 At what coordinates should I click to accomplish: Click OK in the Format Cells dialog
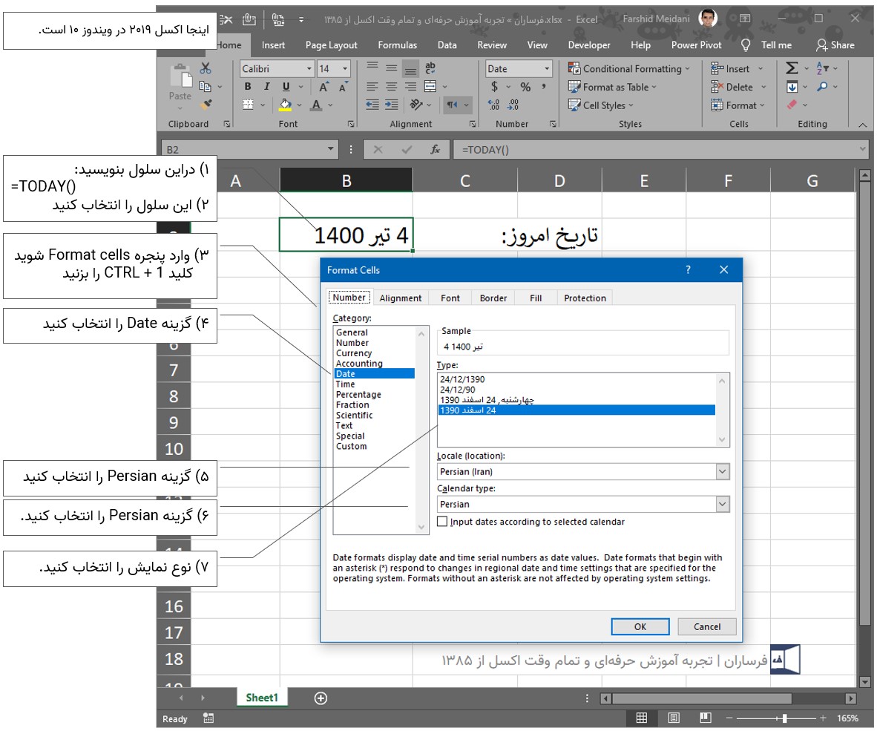click(x=640, y=626)
